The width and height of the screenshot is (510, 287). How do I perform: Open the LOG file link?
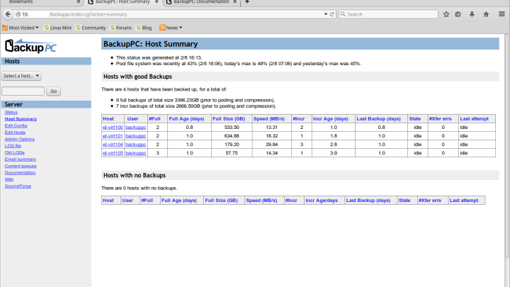[13, 146]
